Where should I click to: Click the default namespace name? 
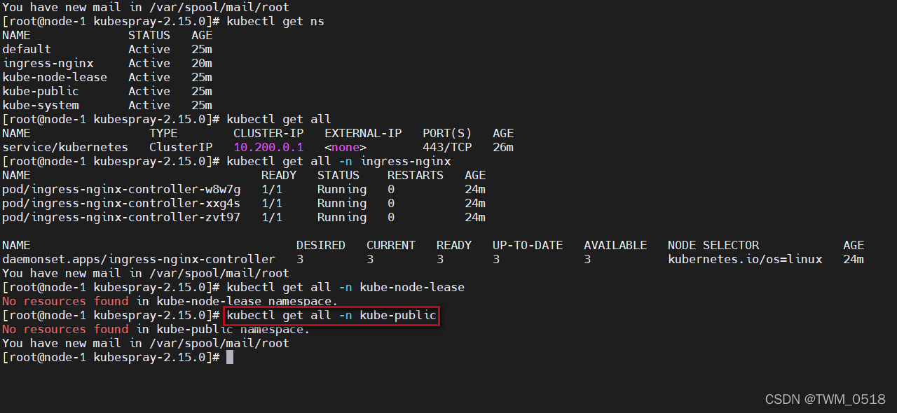pos(26,50)
